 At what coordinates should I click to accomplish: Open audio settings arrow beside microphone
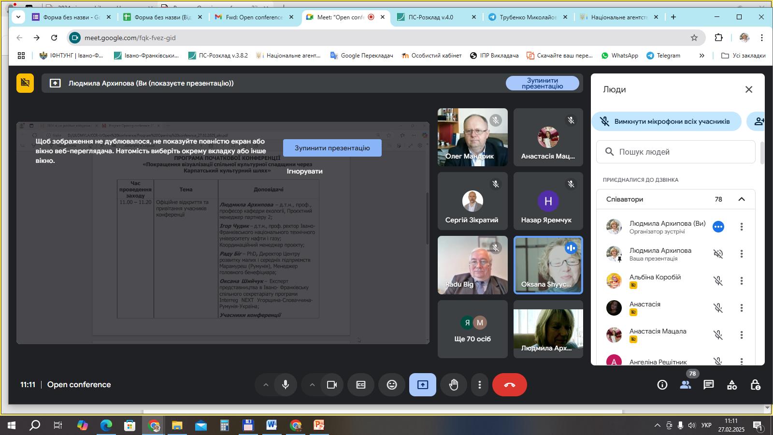[266, 385]
